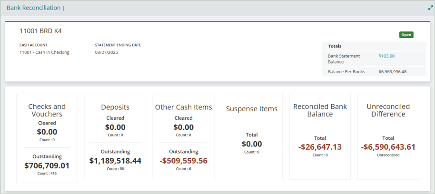Click the $103.00 bank statement balance link

[x=386, y=56]
